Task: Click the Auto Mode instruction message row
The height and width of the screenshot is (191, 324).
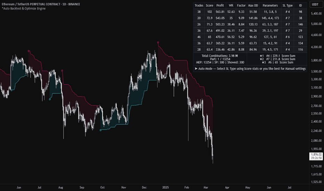Action: (x=250, y=68)
